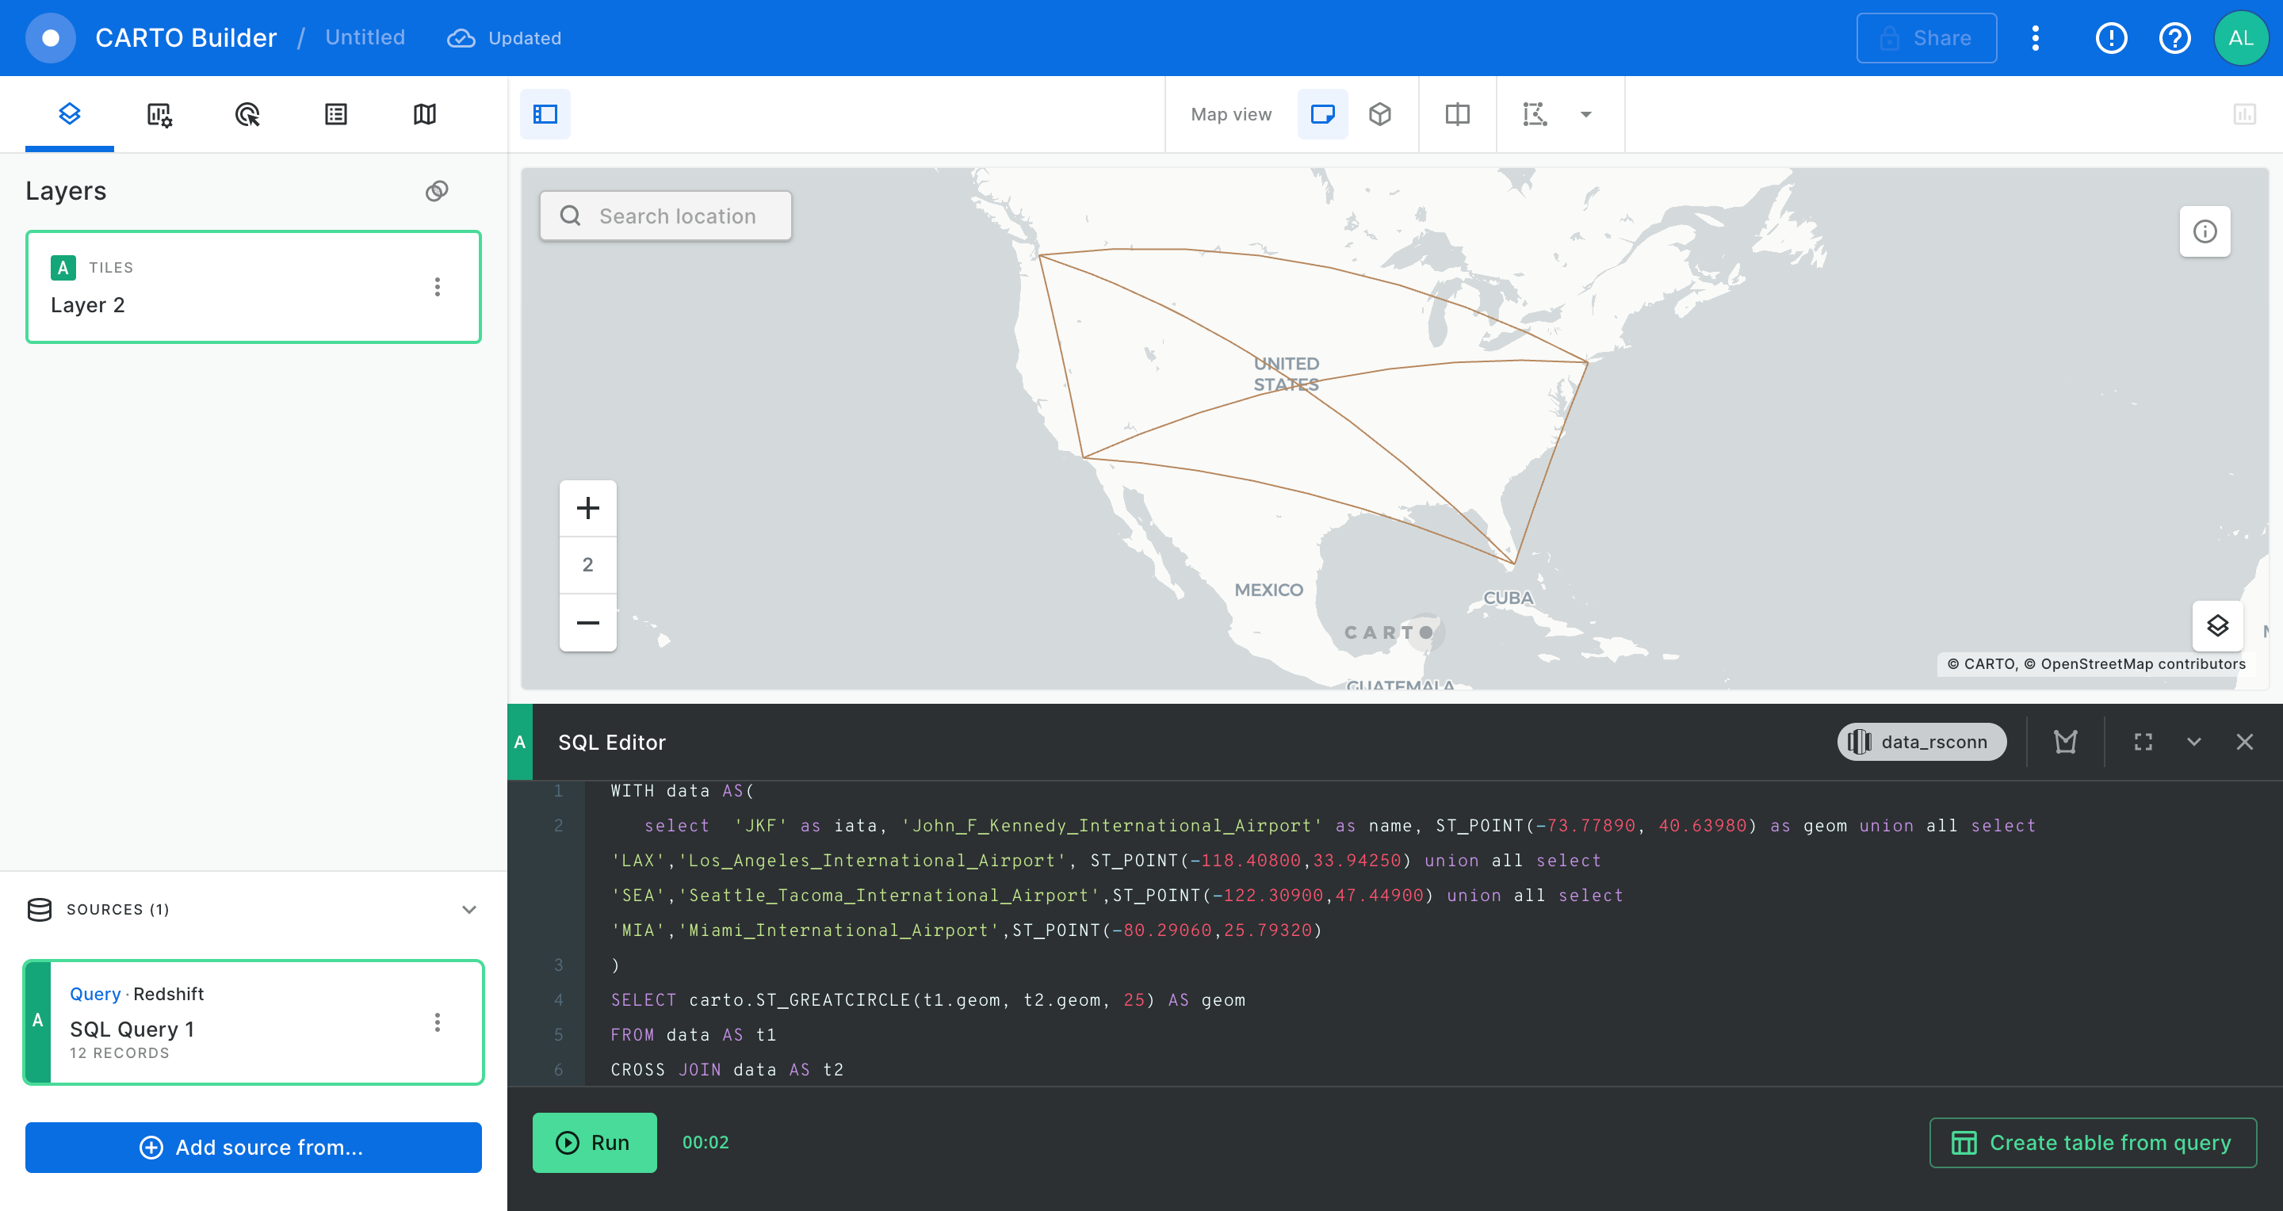Collapse the Sources section
The width and height of the screenshot is (2283, 1211).
(468, 910)
